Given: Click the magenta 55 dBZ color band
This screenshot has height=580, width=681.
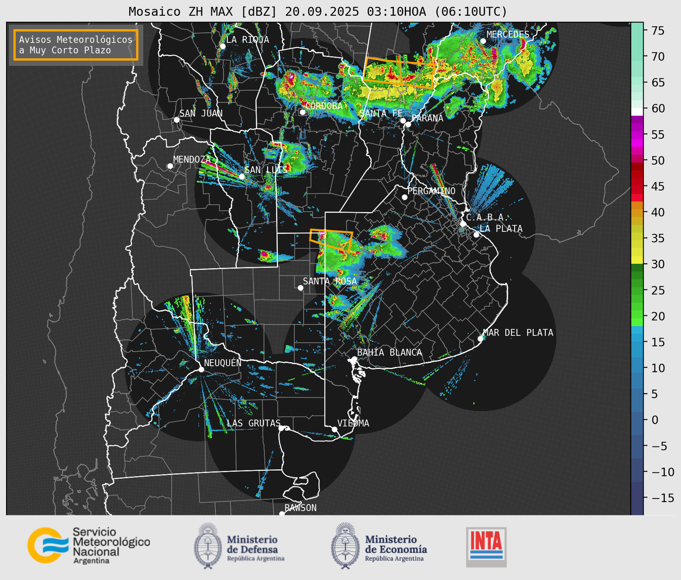Looking at the screenshot, I should (637, 135).
